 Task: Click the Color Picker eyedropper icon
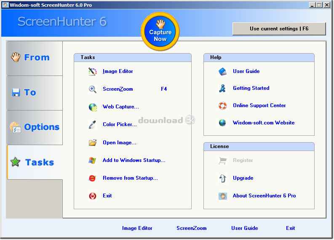click(x=93, y=125)
